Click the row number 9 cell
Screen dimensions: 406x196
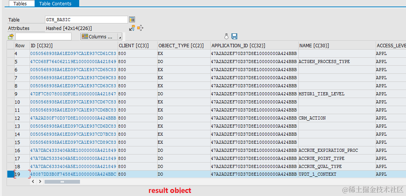coord(22,94)
